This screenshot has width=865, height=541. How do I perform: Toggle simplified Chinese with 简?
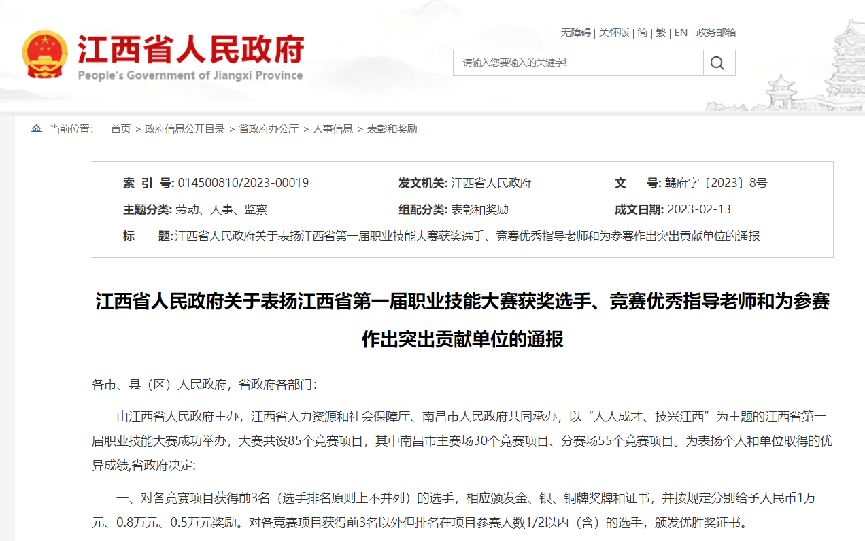coord(642,33)
